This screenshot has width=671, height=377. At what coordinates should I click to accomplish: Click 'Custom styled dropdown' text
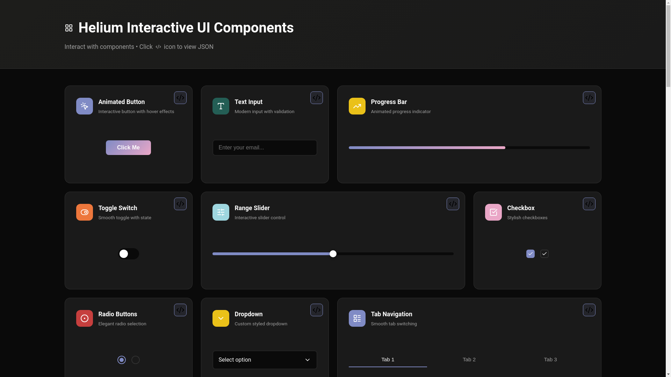pos(261,324)
